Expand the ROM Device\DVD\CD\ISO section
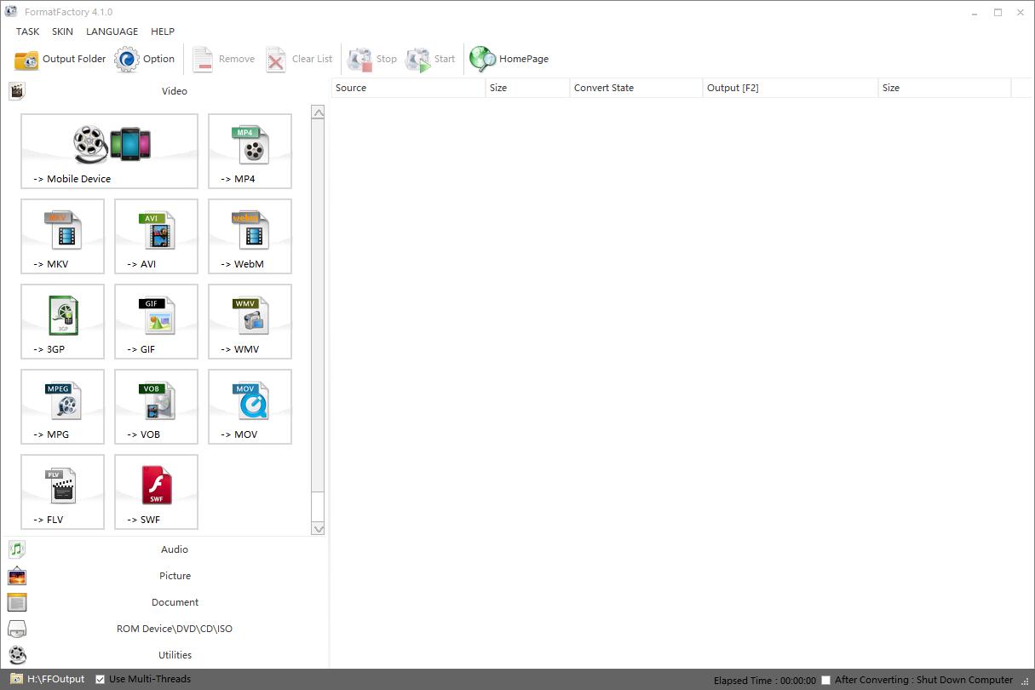The image size is (1035, 690). [x=174, y=629]
